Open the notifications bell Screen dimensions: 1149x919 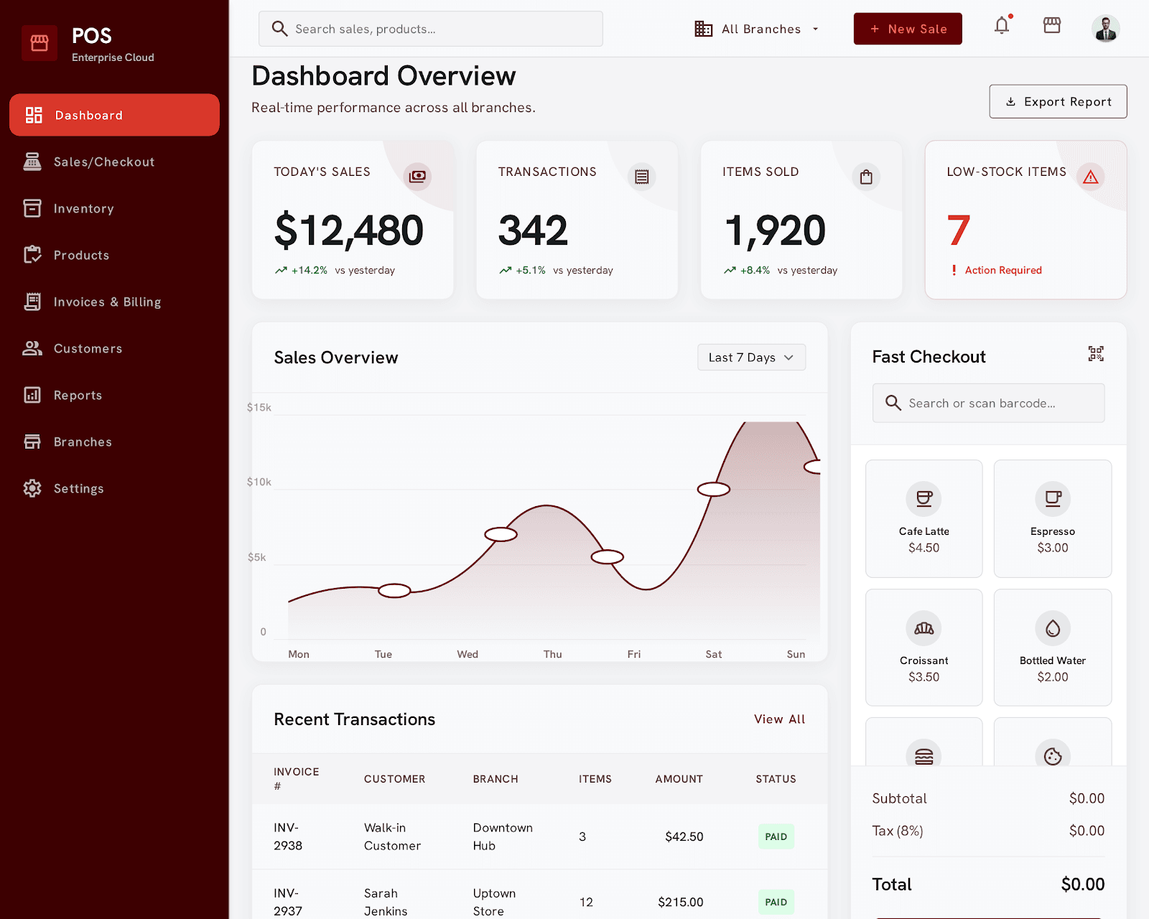[x=1002, y=27]
